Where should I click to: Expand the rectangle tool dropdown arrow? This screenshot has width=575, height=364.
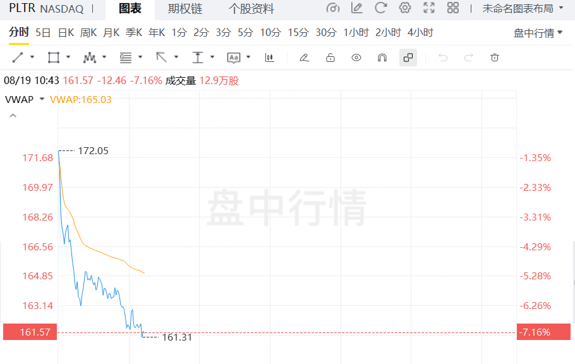(68, 57)
